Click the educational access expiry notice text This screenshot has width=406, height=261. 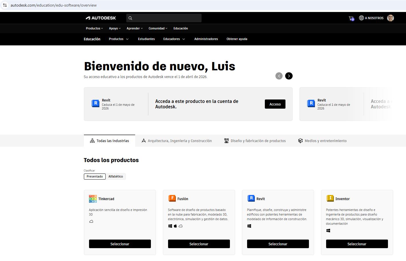pyautogui.click(x=145, y=77)
